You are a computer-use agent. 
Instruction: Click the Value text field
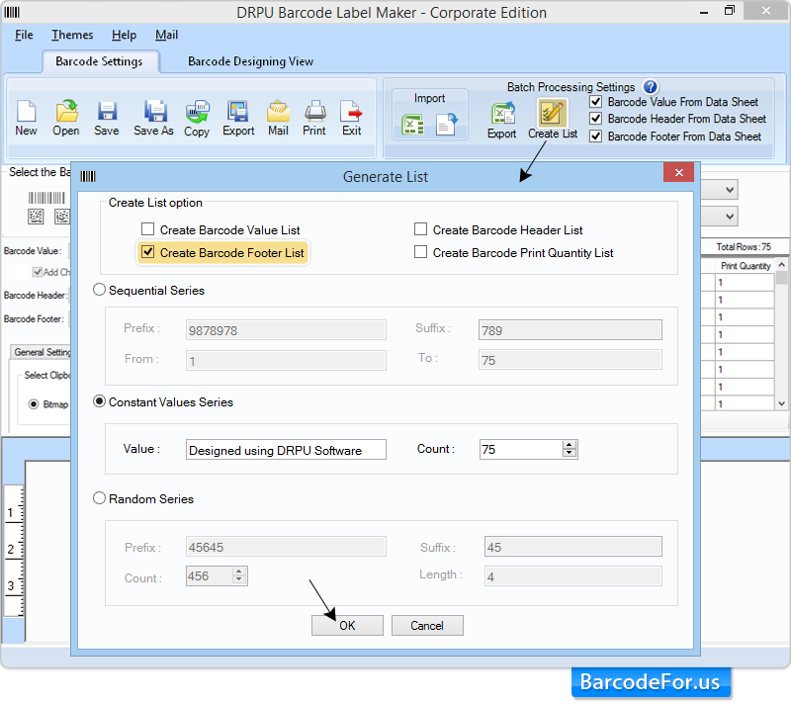pyautogui.click(x=286, y=449)
